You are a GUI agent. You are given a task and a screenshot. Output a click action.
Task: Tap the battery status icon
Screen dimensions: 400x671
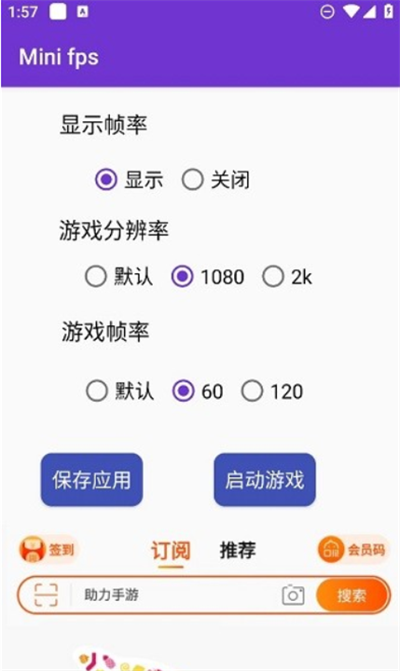pos(389,11)
